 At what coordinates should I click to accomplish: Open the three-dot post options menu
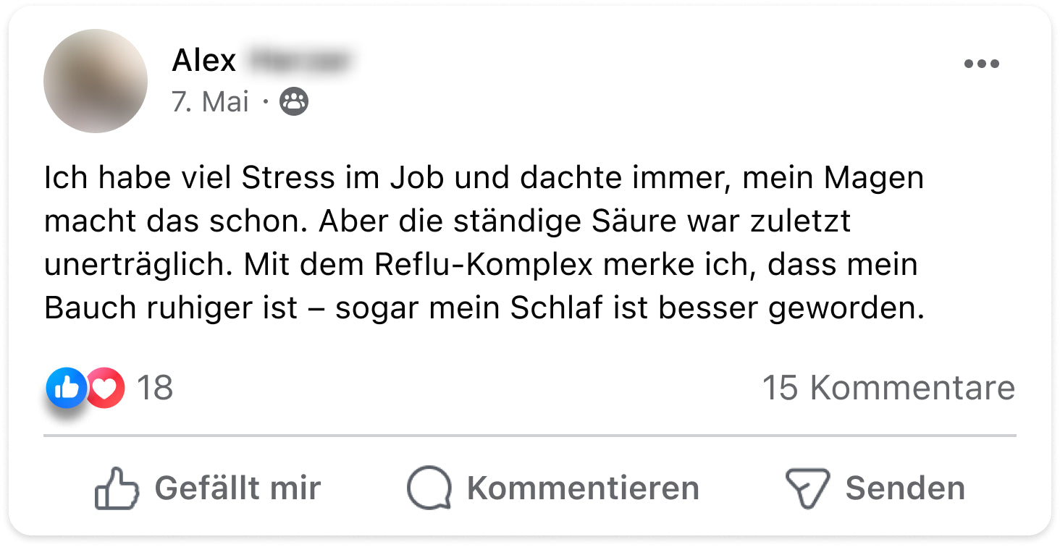point(981,64)
